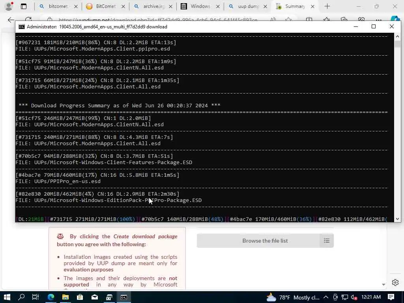Viewport: 404px width, 303px height.
Task: Click the Meet Now tray icon
Action: tap(335, 297)
